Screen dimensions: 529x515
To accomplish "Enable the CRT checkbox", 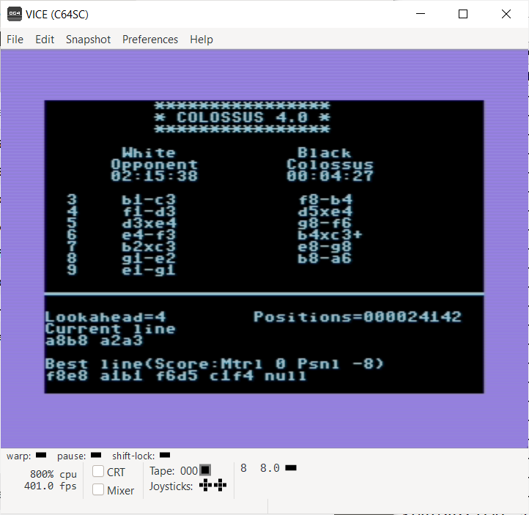I will click(x=98, y=471).
